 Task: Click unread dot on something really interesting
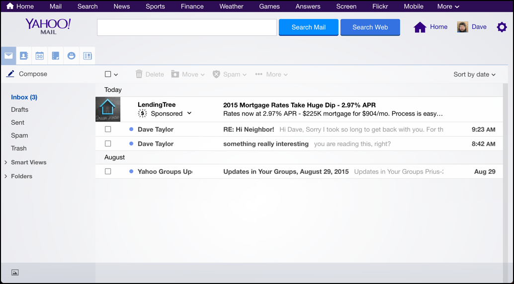pos(131,143)
